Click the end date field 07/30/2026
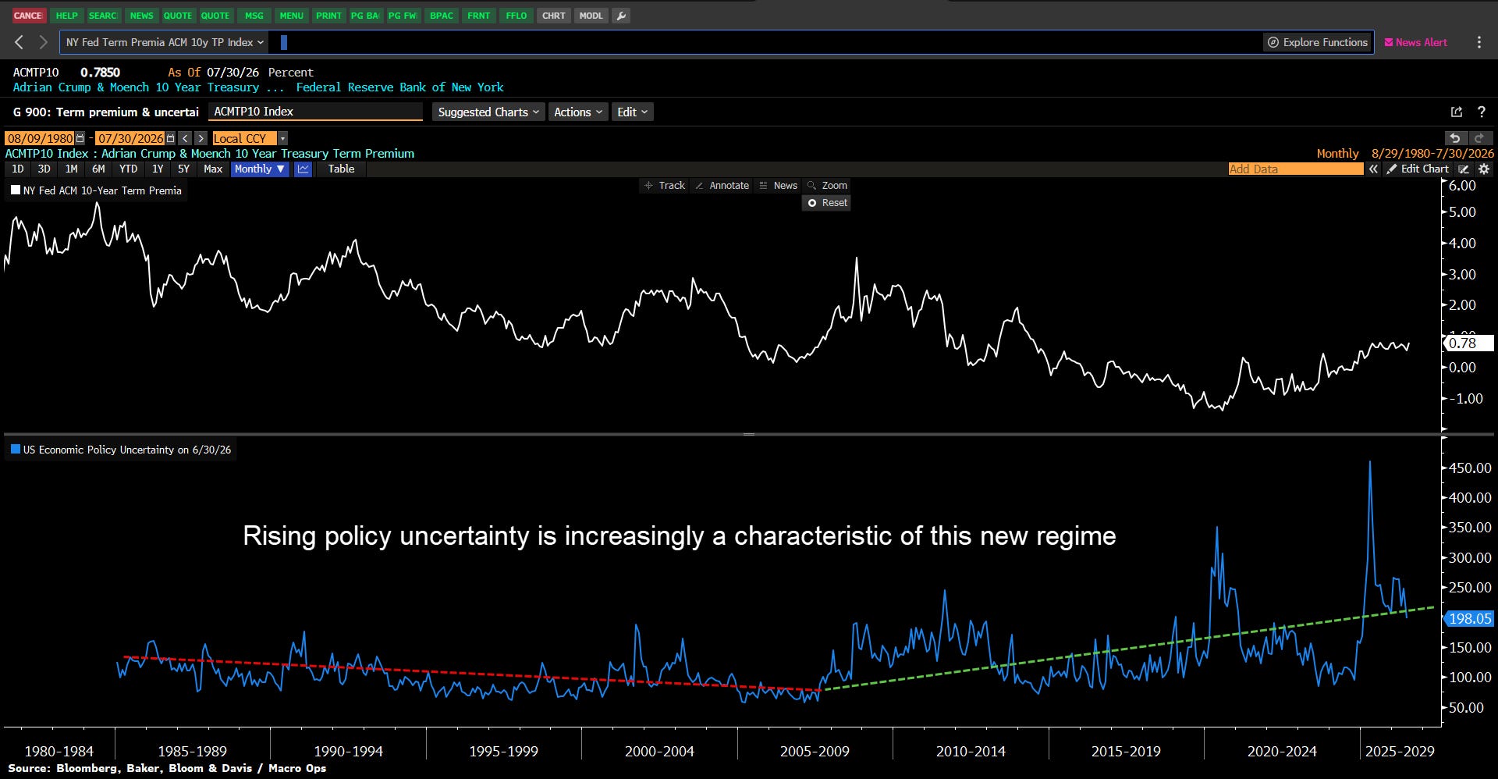Viewport: 1498px width, 779px height. [x=130, y=138]
